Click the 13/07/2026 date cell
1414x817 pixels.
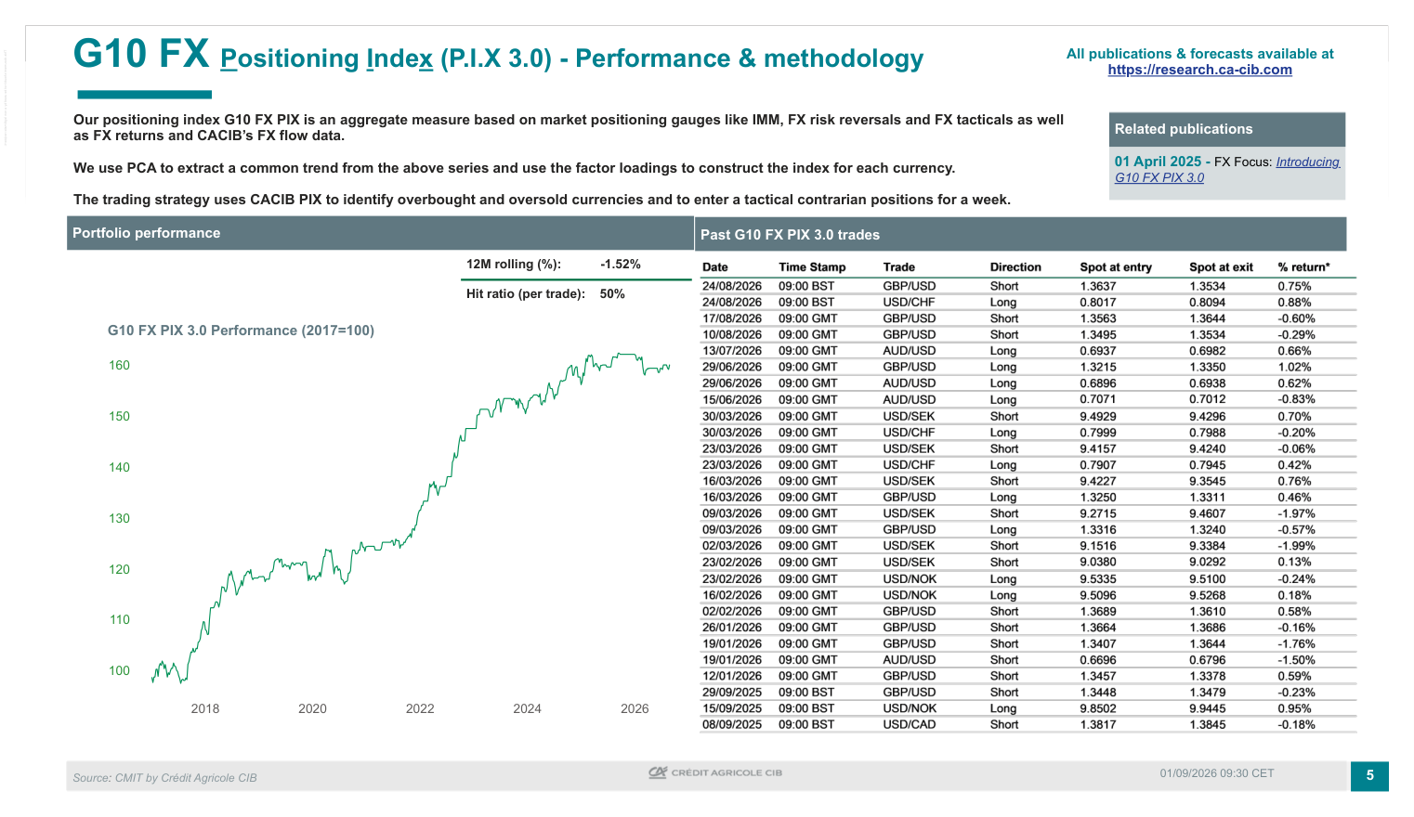(732, 351)
